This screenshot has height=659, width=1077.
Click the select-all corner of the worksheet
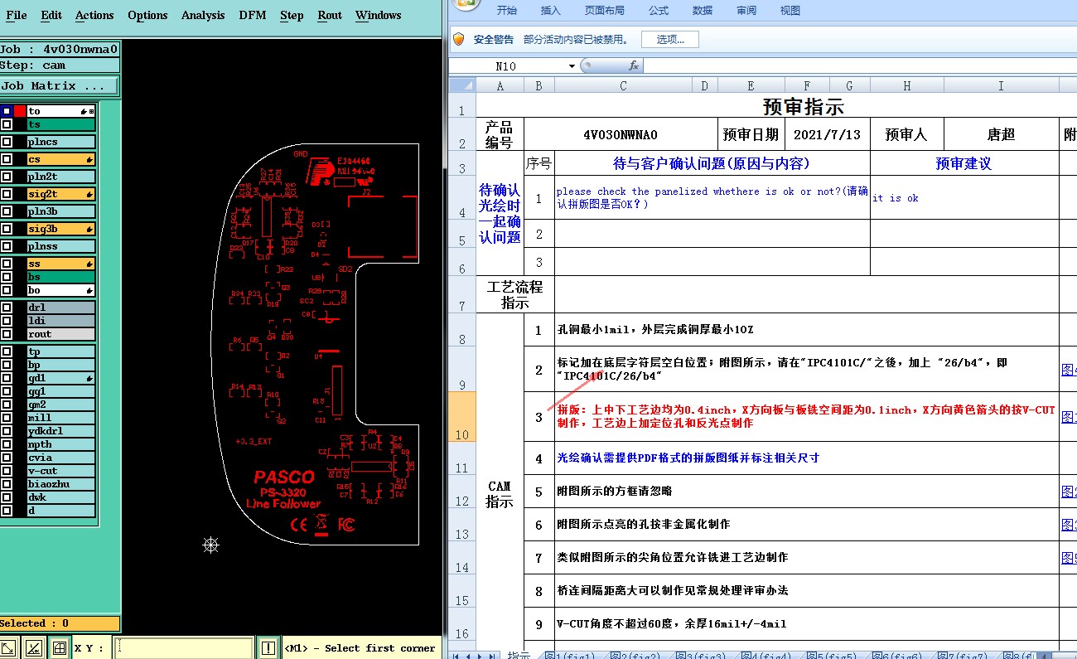[462, 85]
